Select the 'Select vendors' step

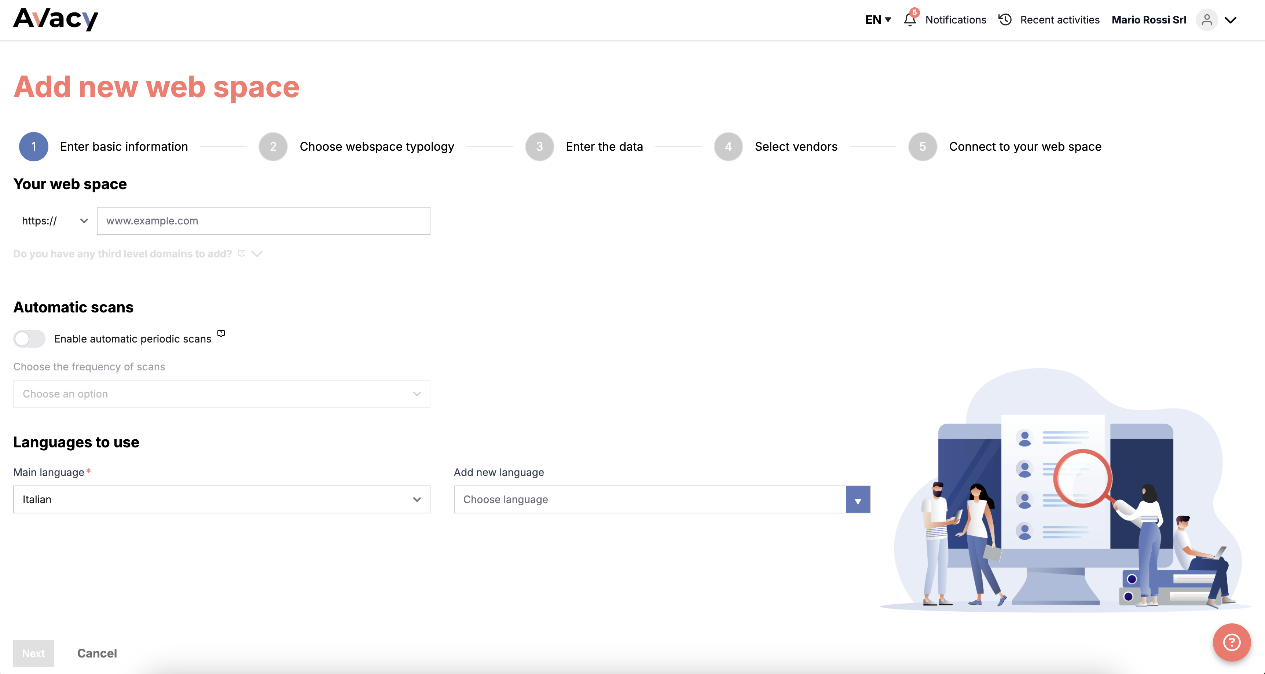click(796, 146)
